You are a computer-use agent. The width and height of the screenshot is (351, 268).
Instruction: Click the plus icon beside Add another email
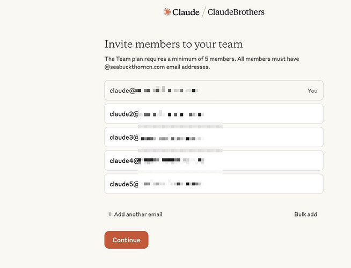pos(110,214)
